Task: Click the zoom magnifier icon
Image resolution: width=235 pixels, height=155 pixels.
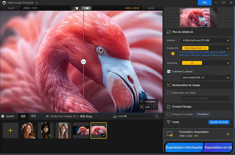Action: tap(142, 107)
